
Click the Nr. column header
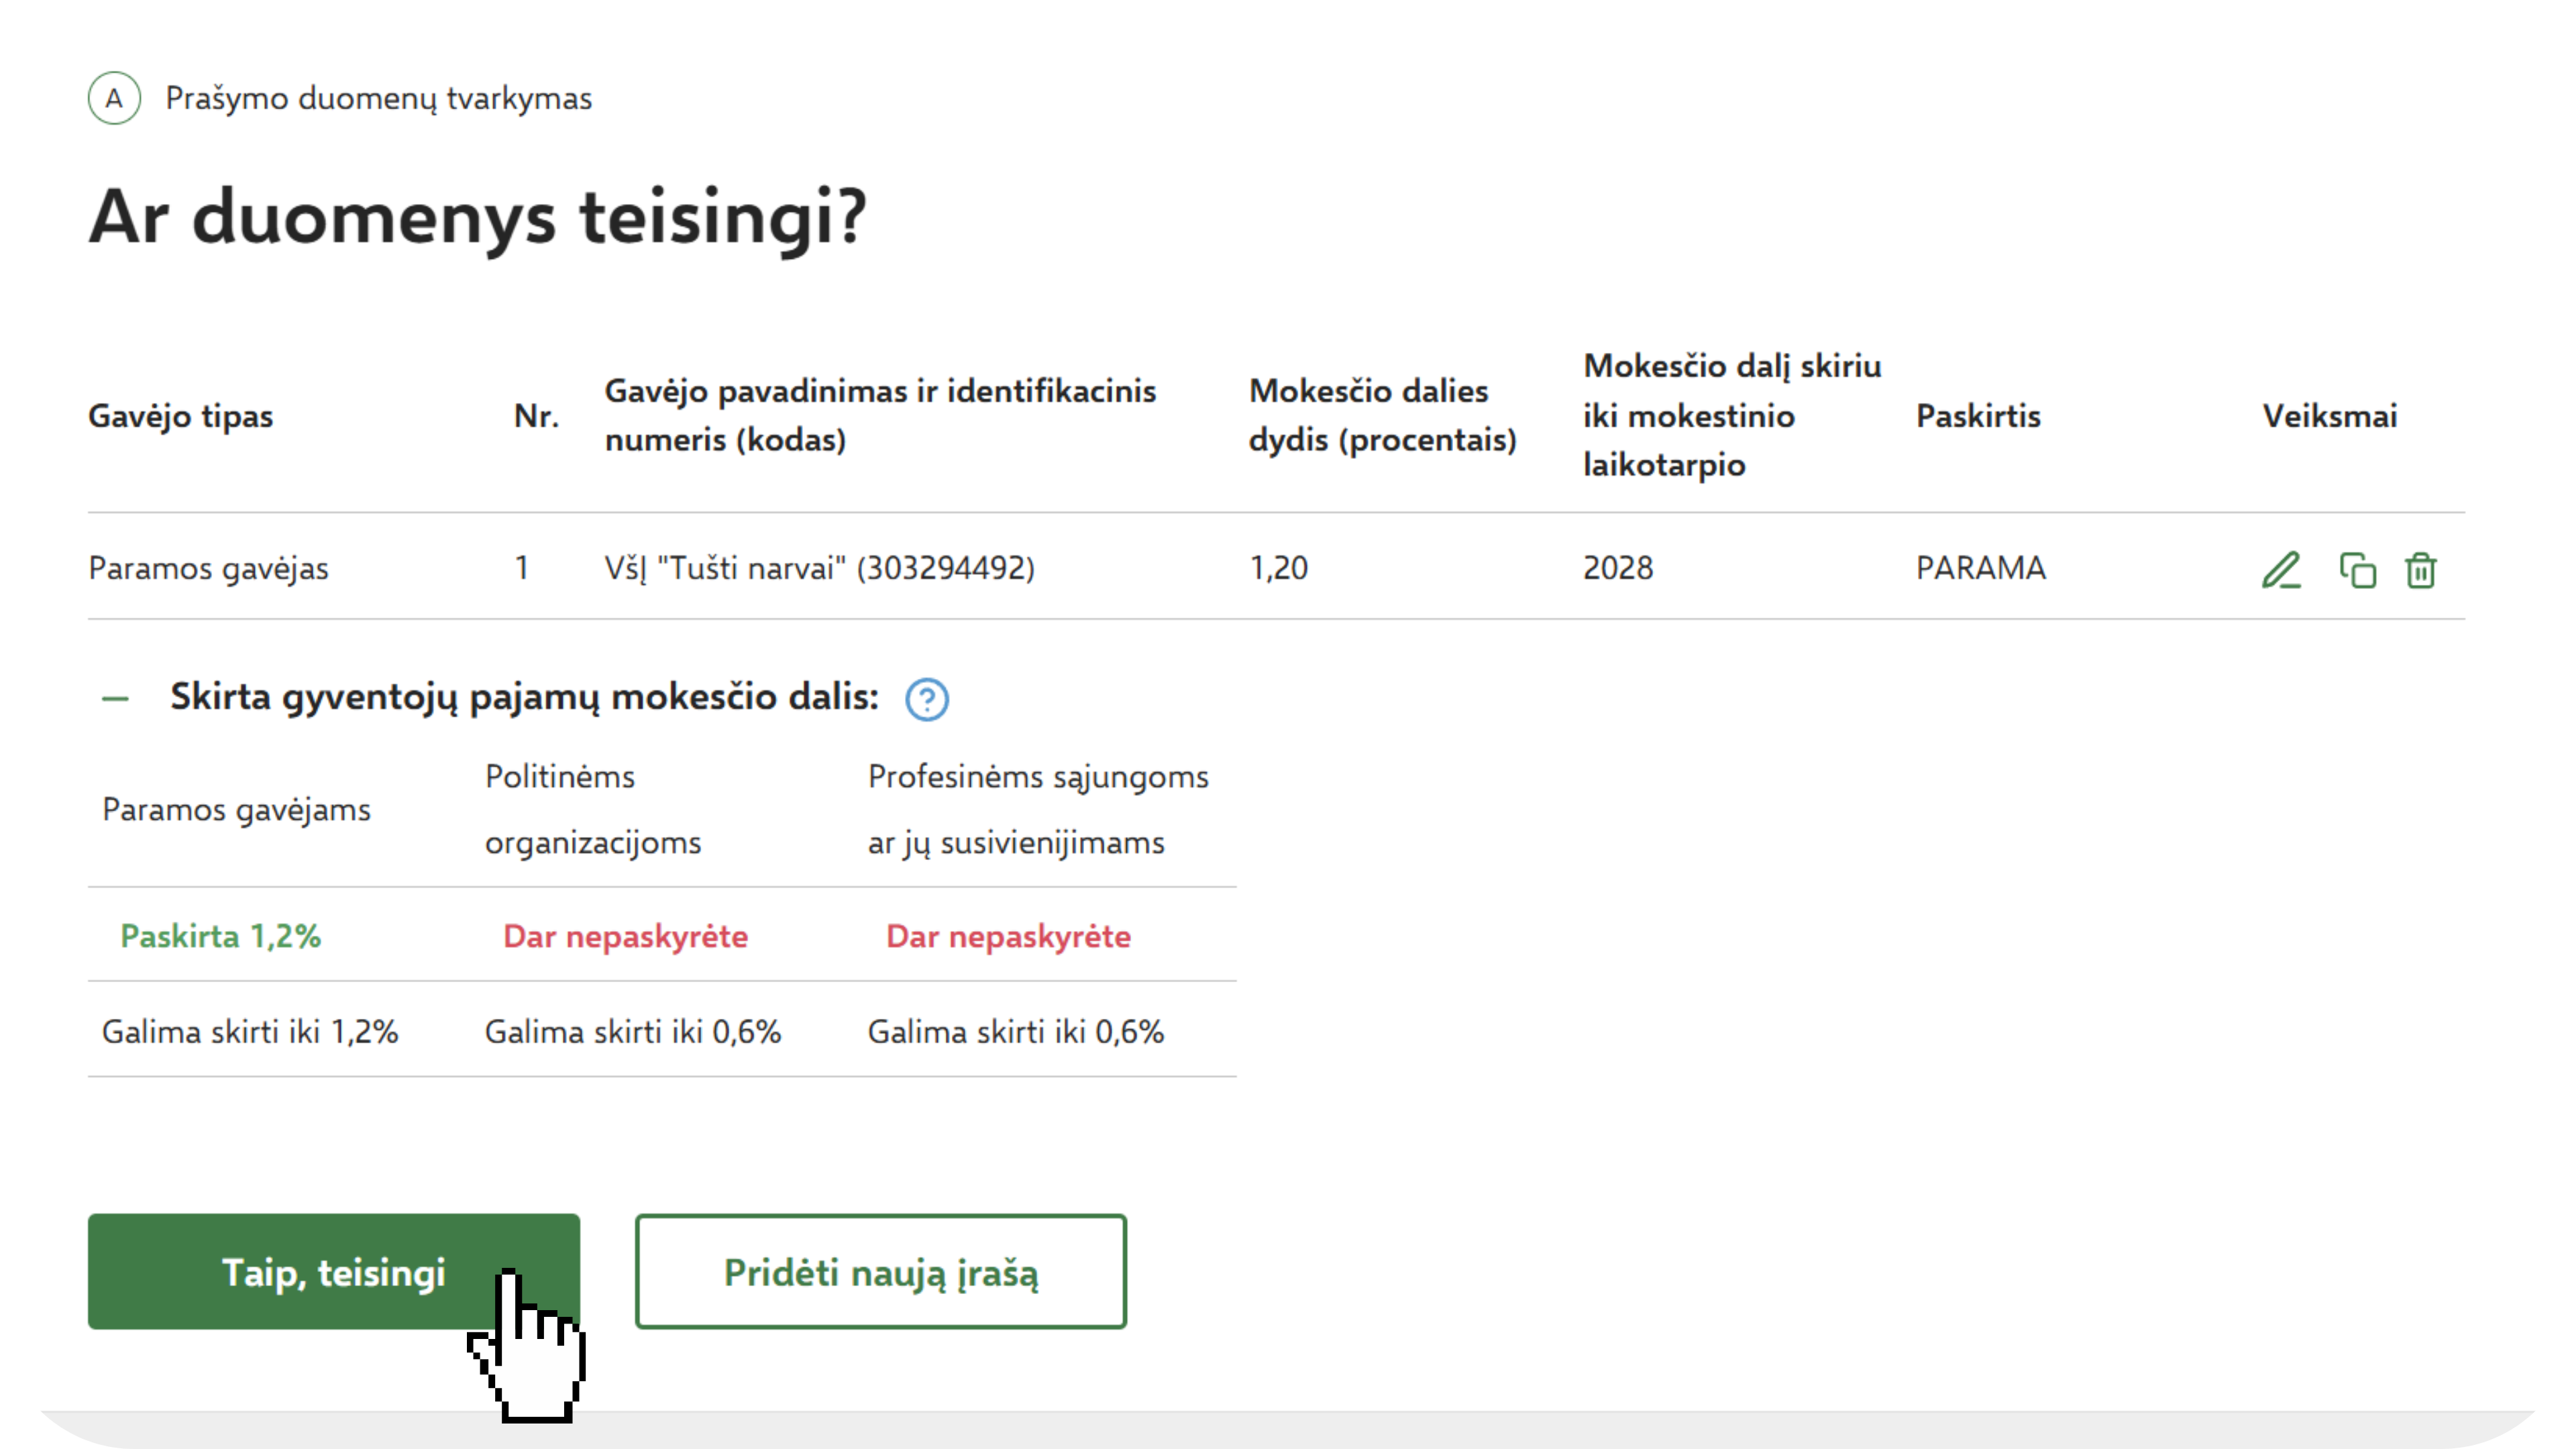point(536,416)
